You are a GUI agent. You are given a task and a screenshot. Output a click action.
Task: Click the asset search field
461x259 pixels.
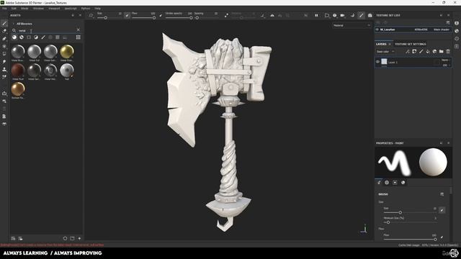[45, 30]
